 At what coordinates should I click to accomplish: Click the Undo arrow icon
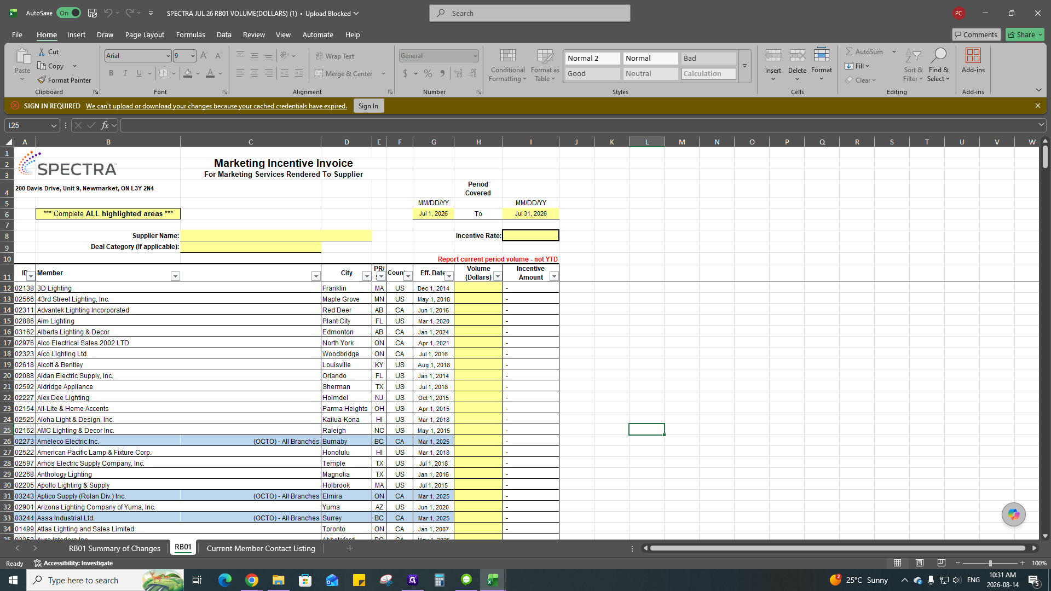pos(108,13)
